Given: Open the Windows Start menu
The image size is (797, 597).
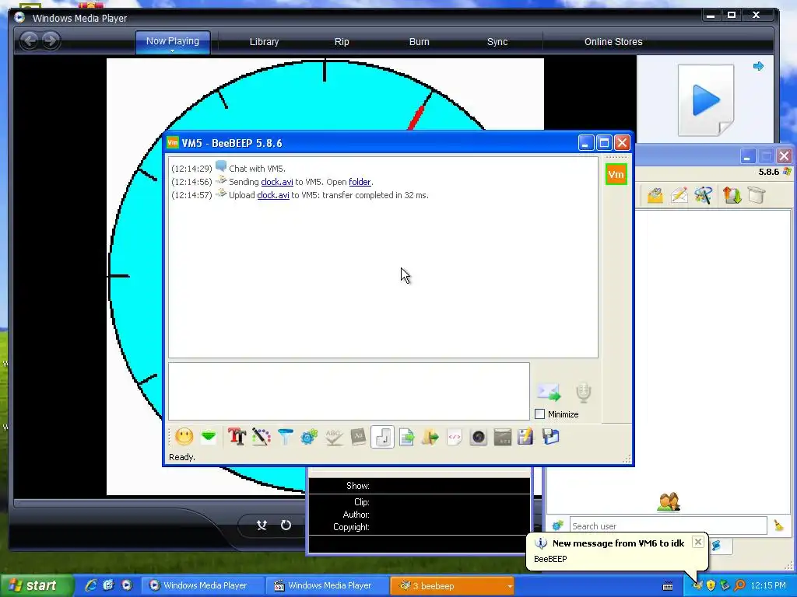Looking at the screenshot, I should tap(36, 585).
